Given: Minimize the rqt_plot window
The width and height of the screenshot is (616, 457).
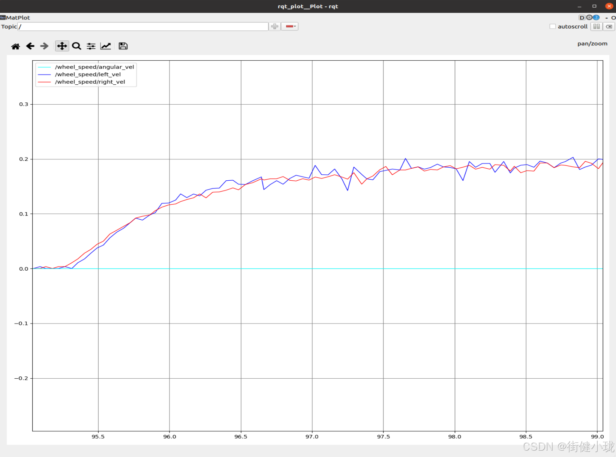Looking at the screenshot, I should [x=579, y=6].
